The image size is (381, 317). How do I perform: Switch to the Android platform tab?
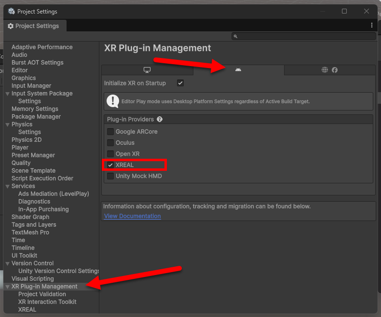pyautogui.click(x=238, y=70)
